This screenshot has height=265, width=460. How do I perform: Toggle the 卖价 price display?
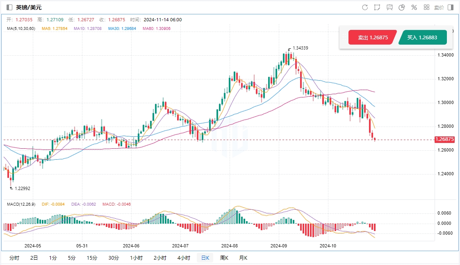click(x=439, y=7)
